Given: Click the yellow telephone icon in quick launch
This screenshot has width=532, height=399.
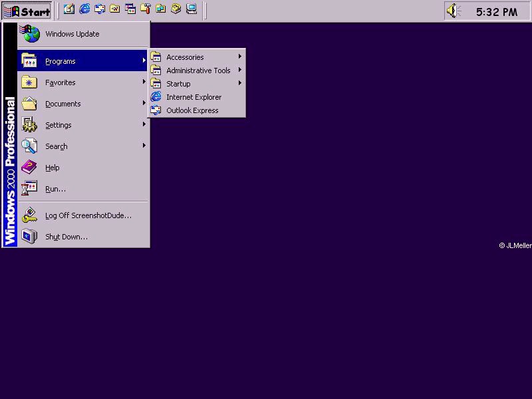Looking at the screenshot, I should (x=176, y=9).
